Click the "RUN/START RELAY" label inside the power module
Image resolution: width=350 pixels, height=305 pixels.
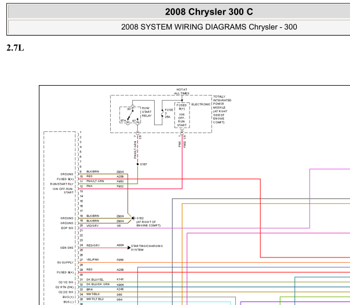147,112
